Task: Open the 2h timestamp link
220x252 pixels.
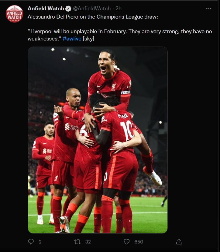Action: tap(119, 9)
